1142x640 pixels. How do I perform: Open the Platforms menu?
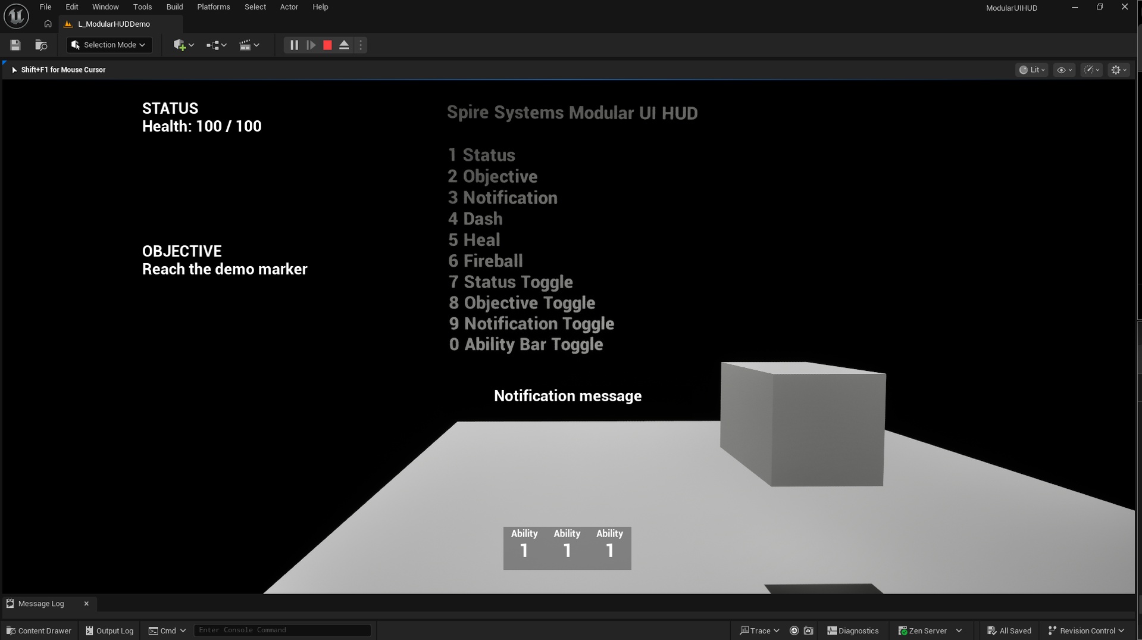[214, 7]
